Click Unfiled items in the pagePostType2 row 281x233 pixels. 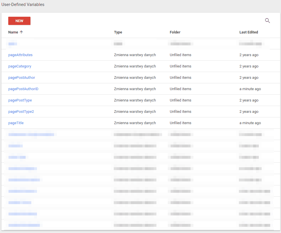tap(180, 112)
